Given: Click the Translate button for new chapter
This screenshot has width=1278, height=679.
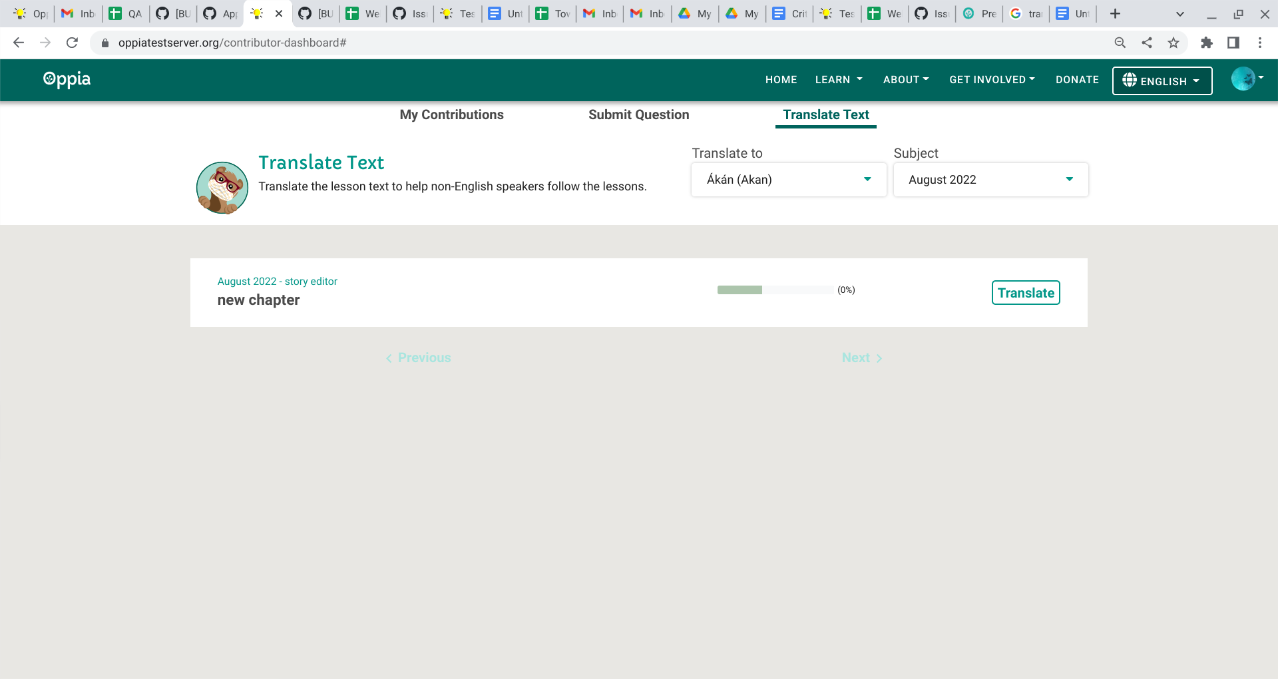Looking at the screenshot, I should (x=1026, y=292).
